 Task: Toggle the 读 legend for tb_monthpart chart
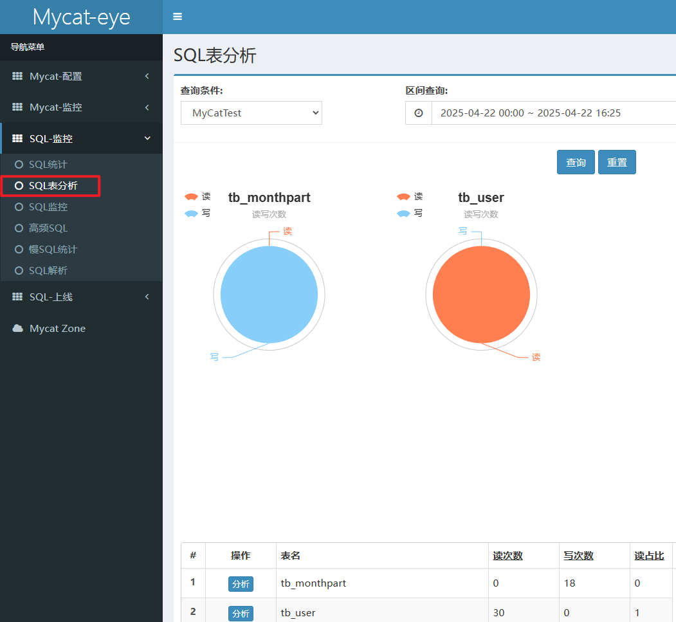(197, 197)
